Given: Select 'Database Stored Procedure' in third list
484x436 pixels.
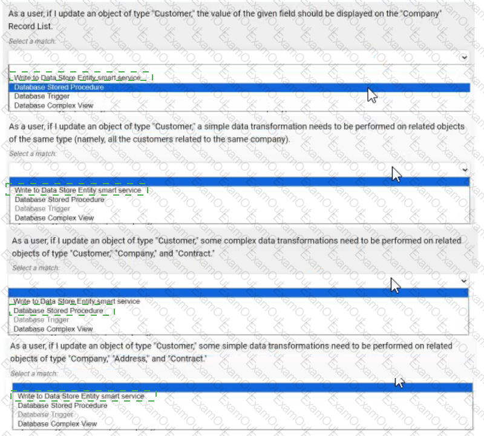Looking at the screenshot, I should pos(58,310).
